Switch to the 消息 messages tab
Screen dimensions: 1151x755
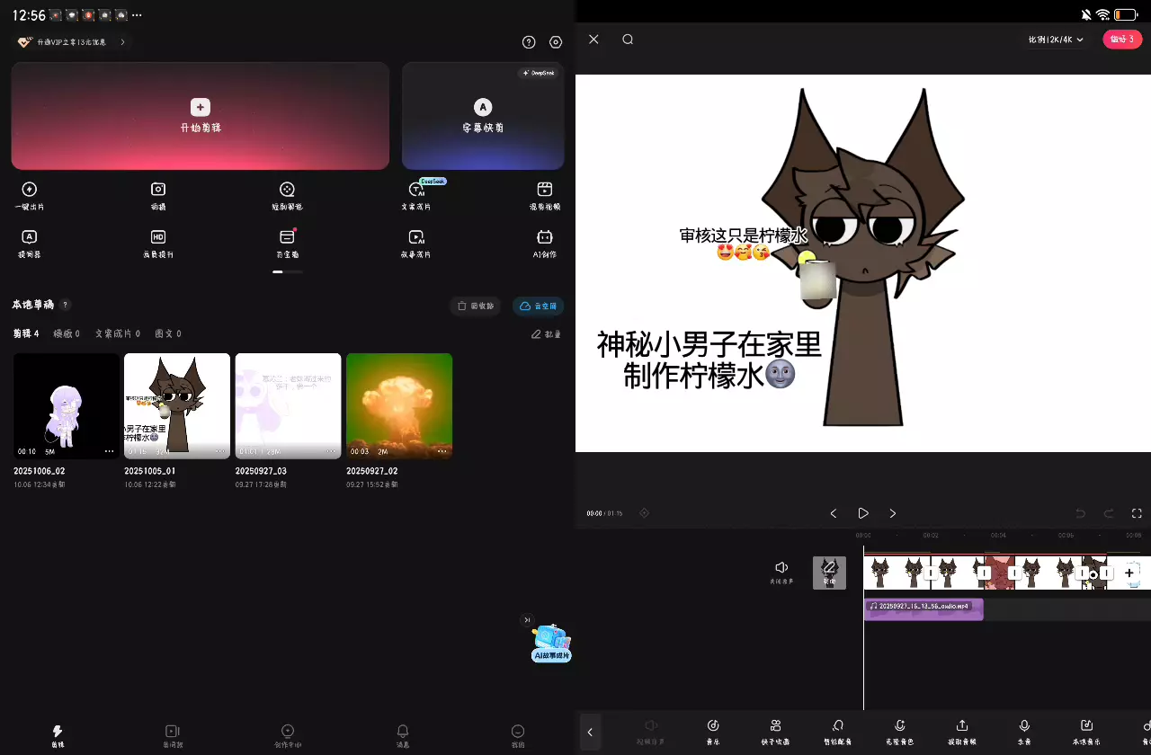(x=403, y=732)
